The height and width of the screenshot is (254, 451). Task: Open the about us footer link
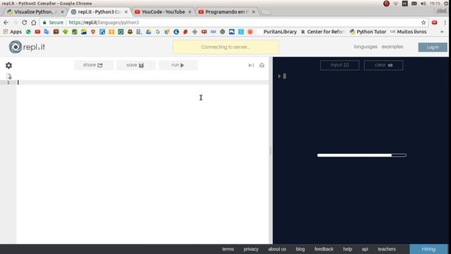click(277, 249)
